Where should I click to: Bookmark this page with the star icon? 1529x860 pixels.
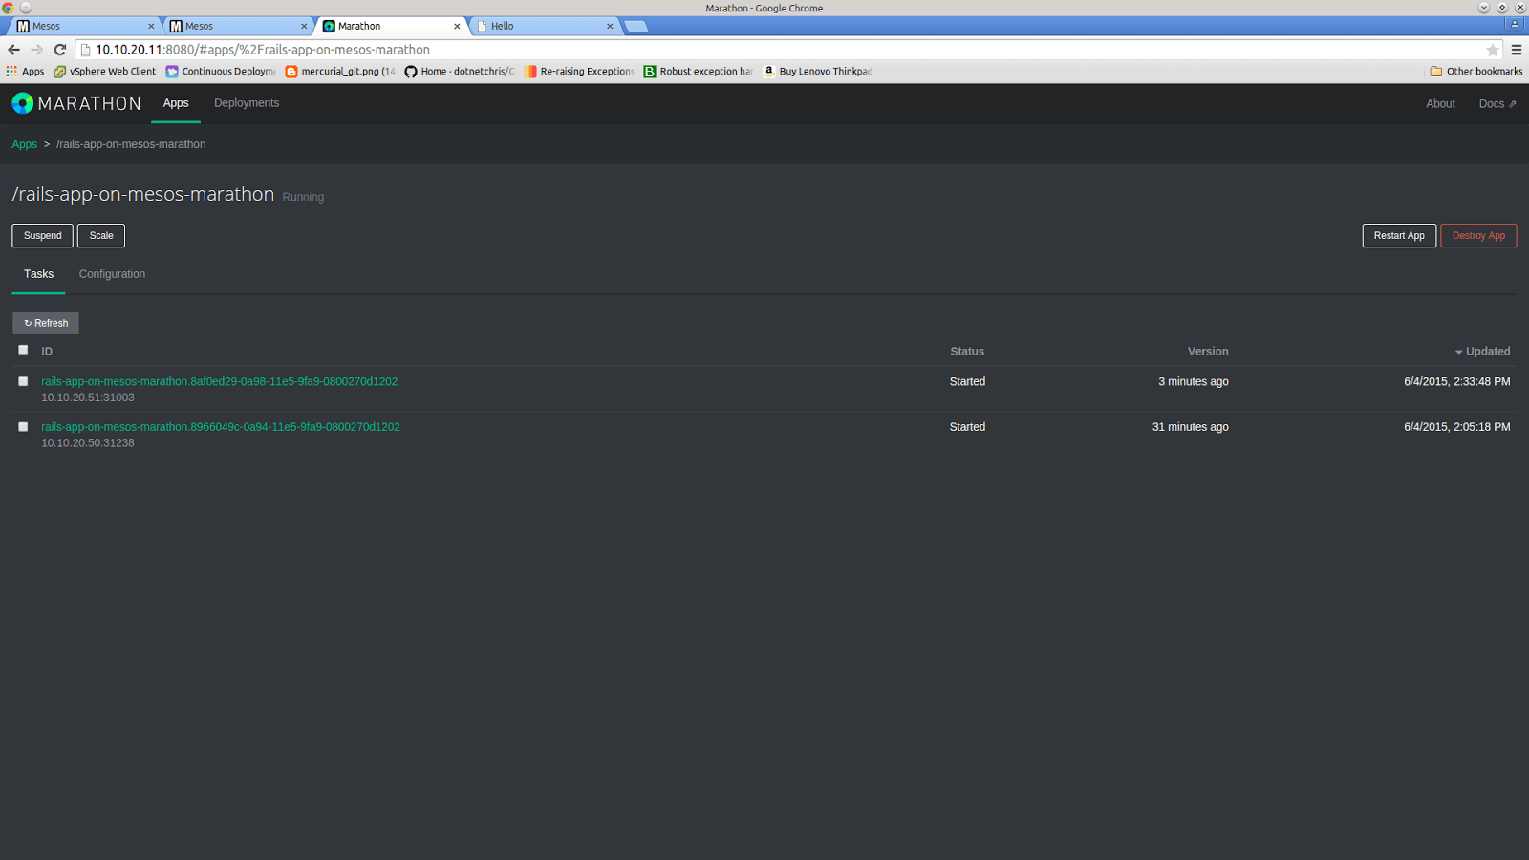coord(1492,50)
